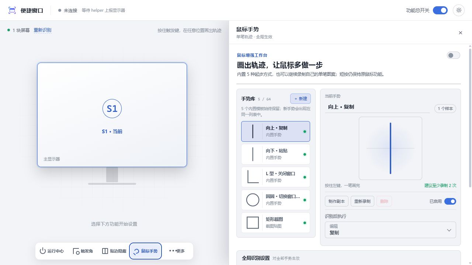Enable the 鼠标增强工作台 toggle switch
Viewport: 472px width, 265px height.
454,55
